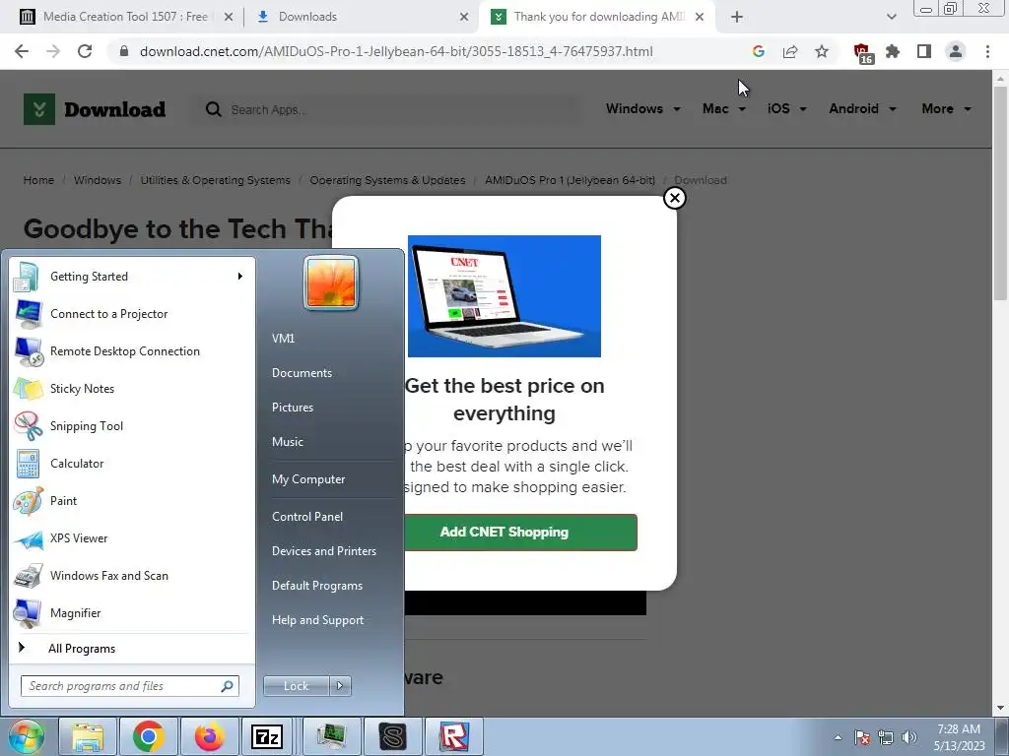Open Documents in Start menu
The height and width of the screenshot is (756, 1009).
302,373
